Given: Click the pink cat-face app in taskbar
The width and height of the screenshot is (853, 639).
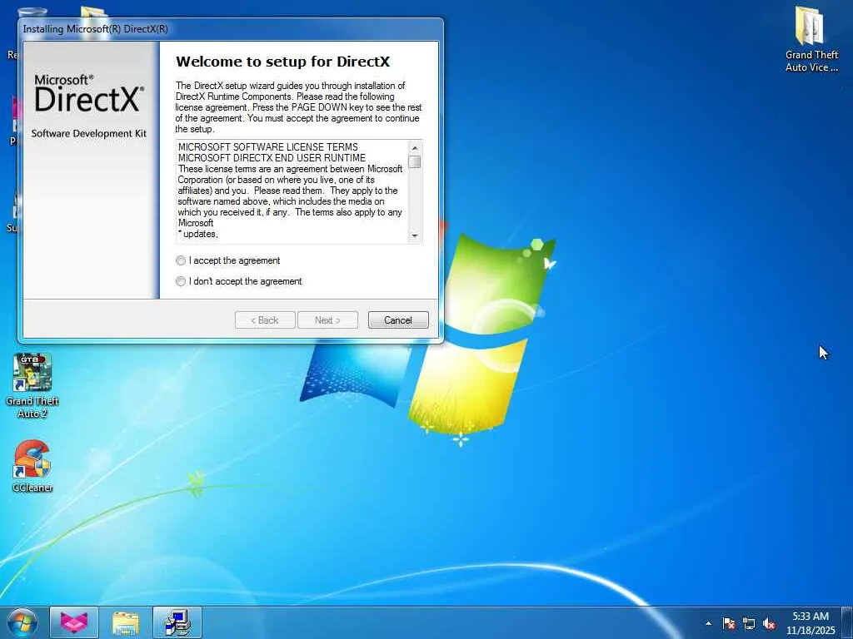Looking at the screenshot, I should coord(74,622).
